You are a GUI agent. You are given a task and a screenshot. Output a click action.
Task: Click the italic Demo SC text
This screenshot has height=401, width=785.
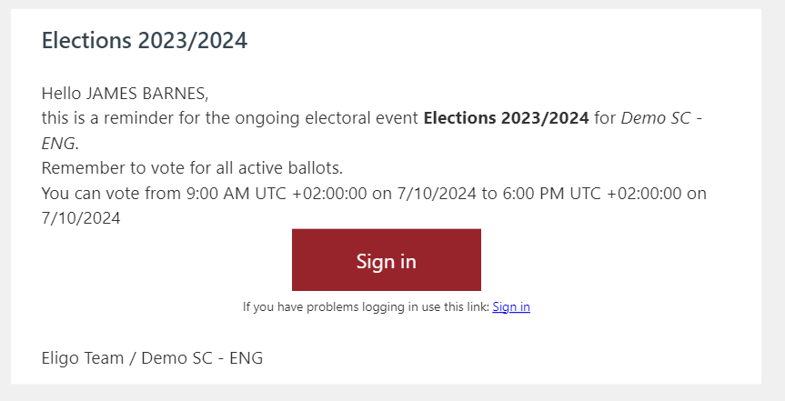[656, 118]
